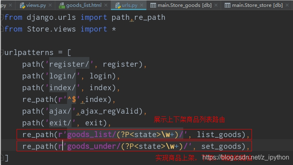Close main.Store_store [db] tab
Screen dimensions: 293x165
click(287, 5)
